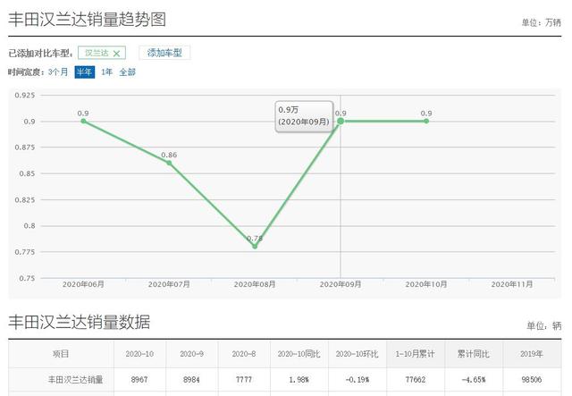572x396 pixels.
Task: Click the 添加车型 button
Action: [164, 53]
